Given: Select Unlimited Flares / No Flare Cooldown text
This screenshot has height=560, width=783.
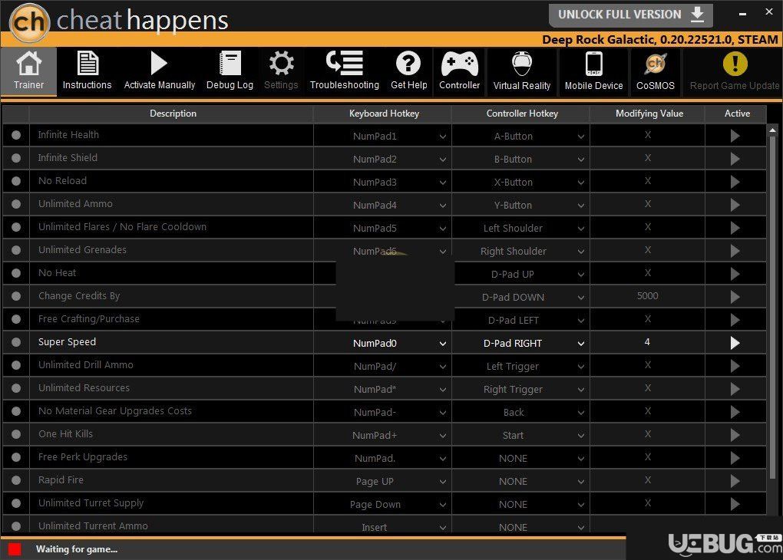Looking at the screenshot, I should point(122,226).
